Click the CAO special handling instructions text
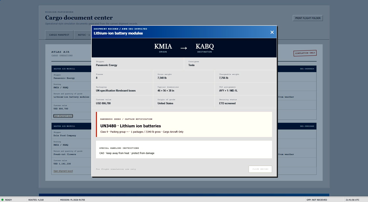The height and width of the screenshot is (202, 368). (x=127, y=153)
